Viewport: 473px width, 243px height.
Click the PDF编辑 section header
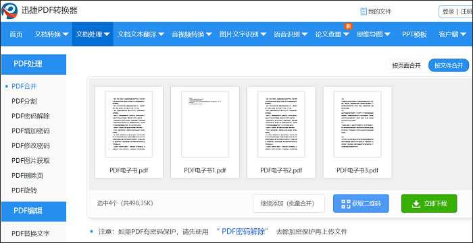(x=34, y=211)
